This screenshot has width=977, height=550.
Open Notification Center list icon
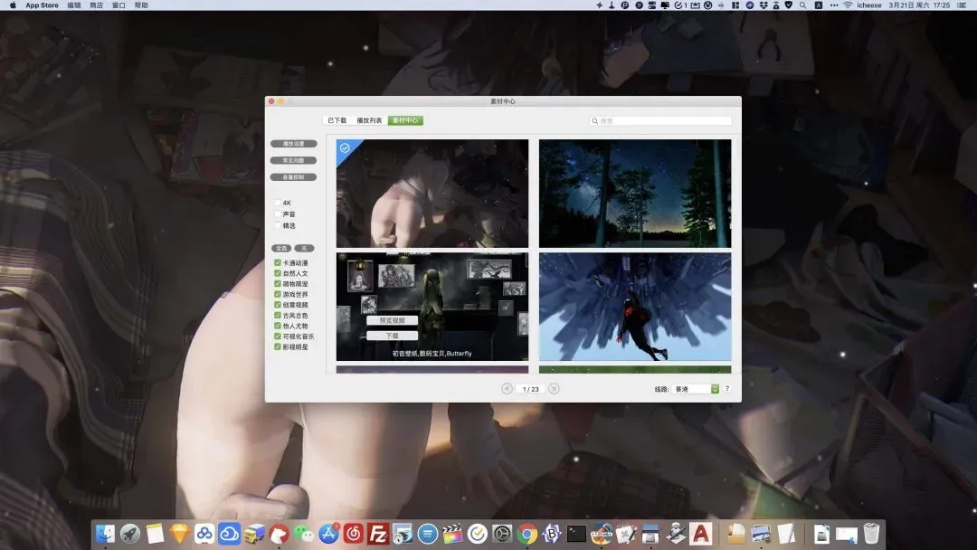click(962, 5)
